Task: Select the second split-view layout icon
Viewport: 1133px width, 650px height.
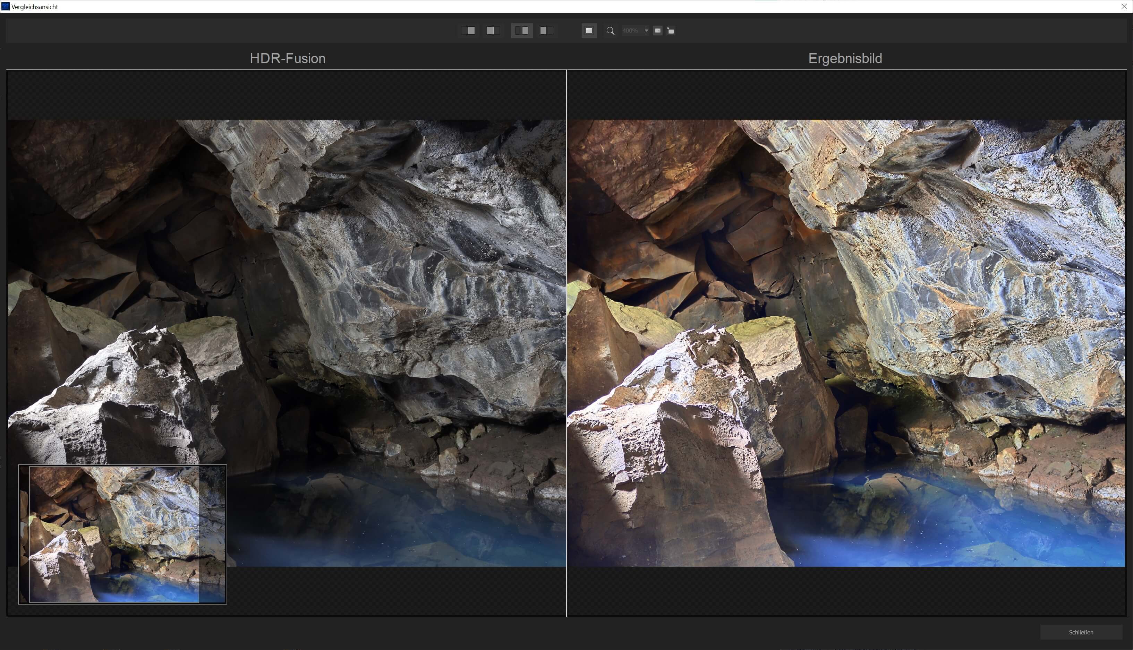Action: pos(492,31)
